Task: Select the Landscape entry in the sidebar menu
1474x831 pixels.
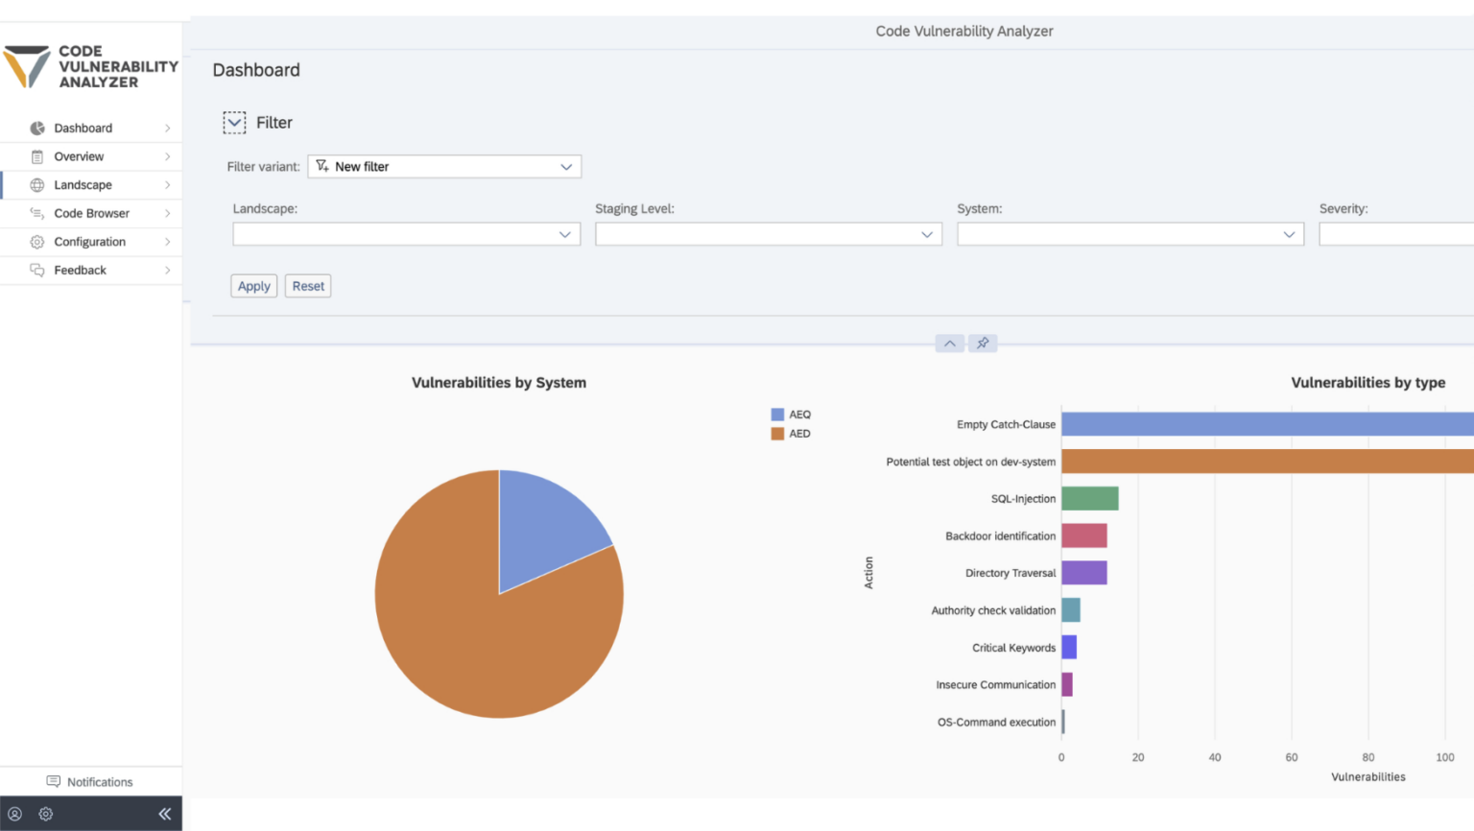Action: pyautogui.click(x=82, y=184)
